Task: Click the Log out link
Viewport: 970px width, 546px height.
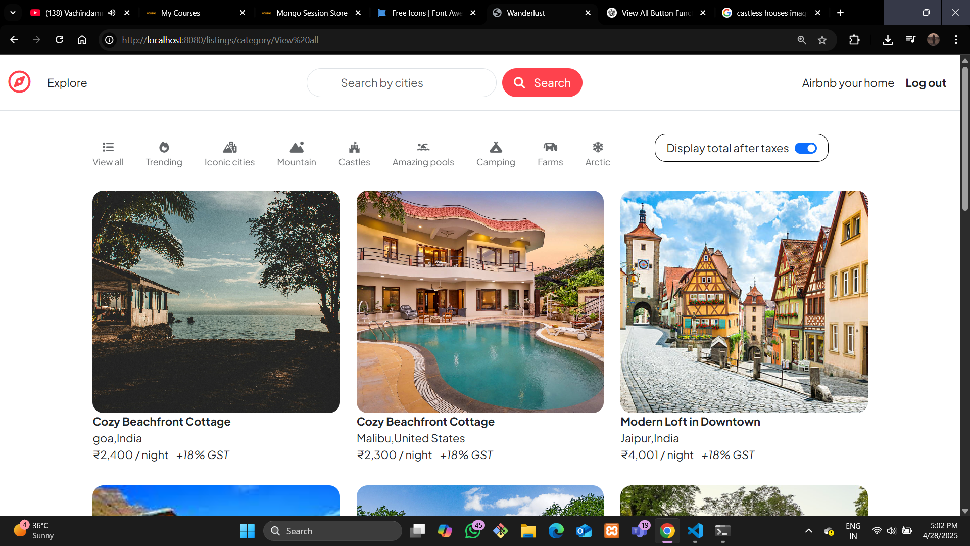Action: (926, 83)
